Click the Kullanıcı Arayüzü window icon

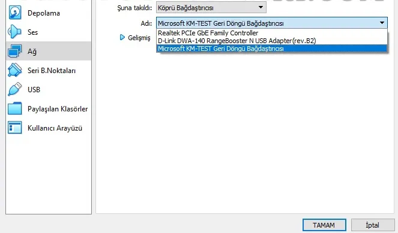15,128
